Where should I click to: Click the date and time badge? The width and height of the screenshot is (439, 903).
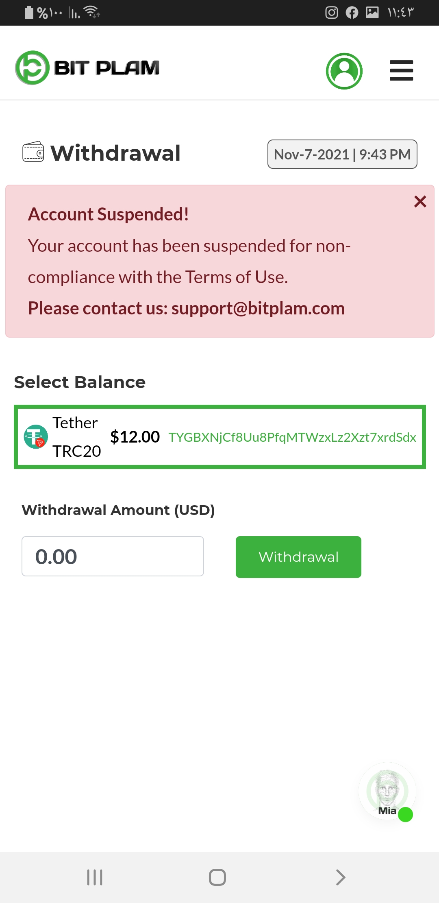click(342, 154)
